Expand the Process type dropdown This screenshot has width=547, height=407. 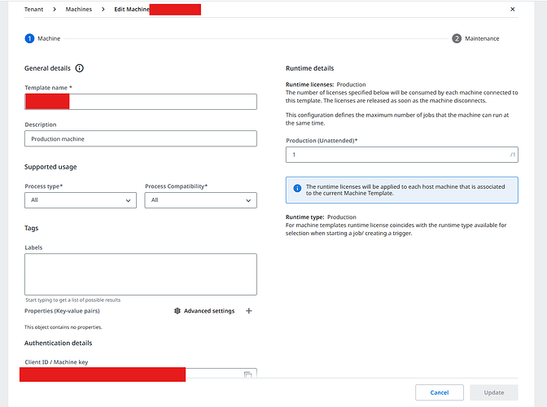coord(80,200)
